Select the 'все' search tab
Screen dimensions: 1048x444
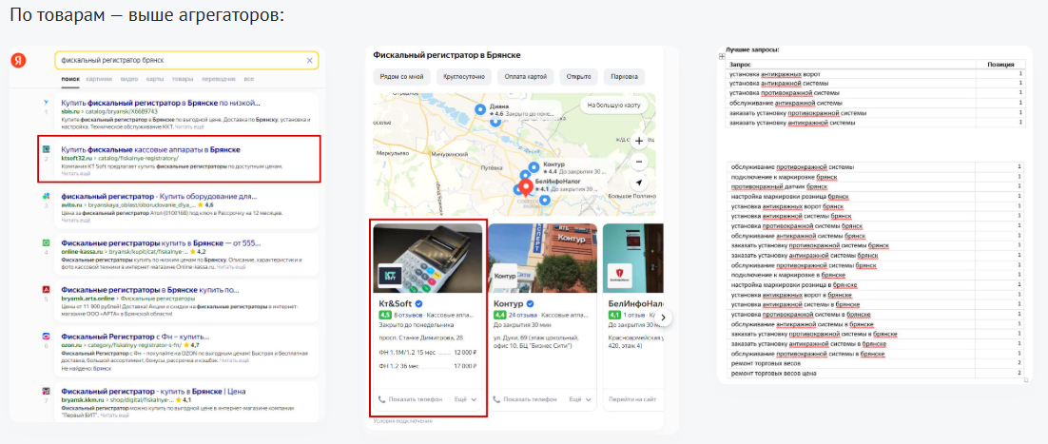point(248,79)
